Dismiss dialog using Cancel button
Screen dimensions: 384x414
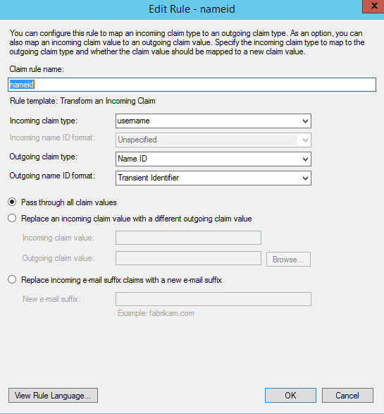pyautogui.click(x=347, y=395)
